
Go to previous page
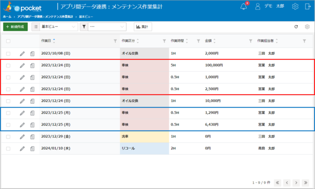pyautogui.click(x=287, y=183)
